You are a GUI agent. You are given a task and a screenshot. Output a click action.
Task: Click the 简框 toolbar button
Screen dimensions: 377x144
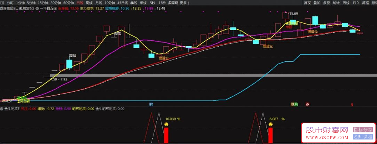tap(365, 3)
